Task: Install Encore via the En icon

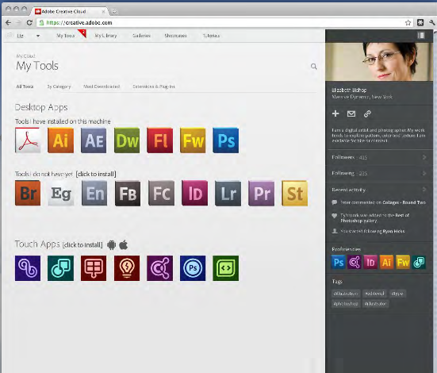Action: [x=94, y=193]
